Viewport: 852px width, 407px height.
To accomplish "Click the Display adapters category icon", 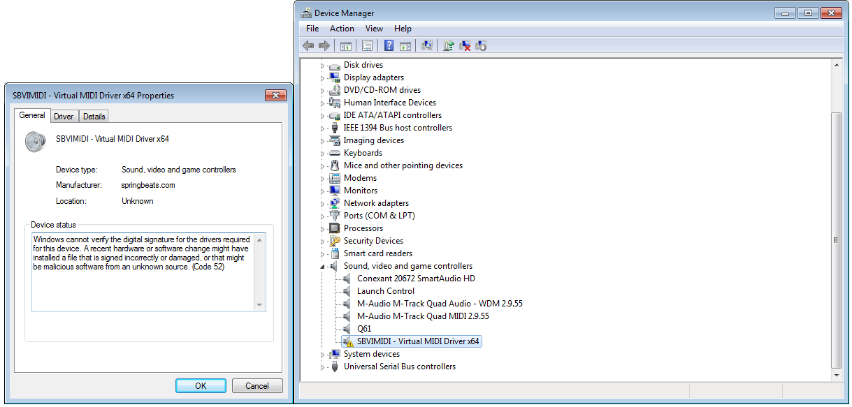I will [x=334, y=77].
